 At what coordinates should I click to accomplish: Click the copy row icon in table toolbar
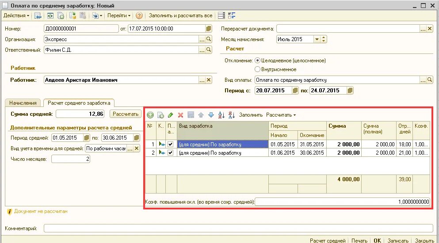click(160, 115)
